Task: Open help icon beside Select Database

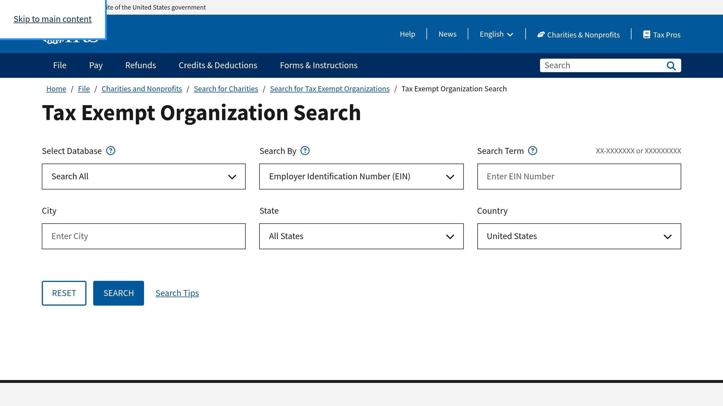Action: [x=111, y=151]
